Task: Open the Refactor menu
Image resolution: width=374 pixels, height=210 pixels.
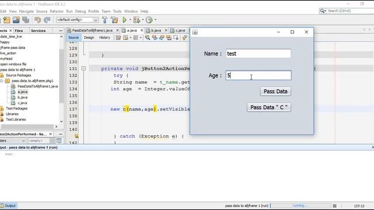Action: click(57, 11)
